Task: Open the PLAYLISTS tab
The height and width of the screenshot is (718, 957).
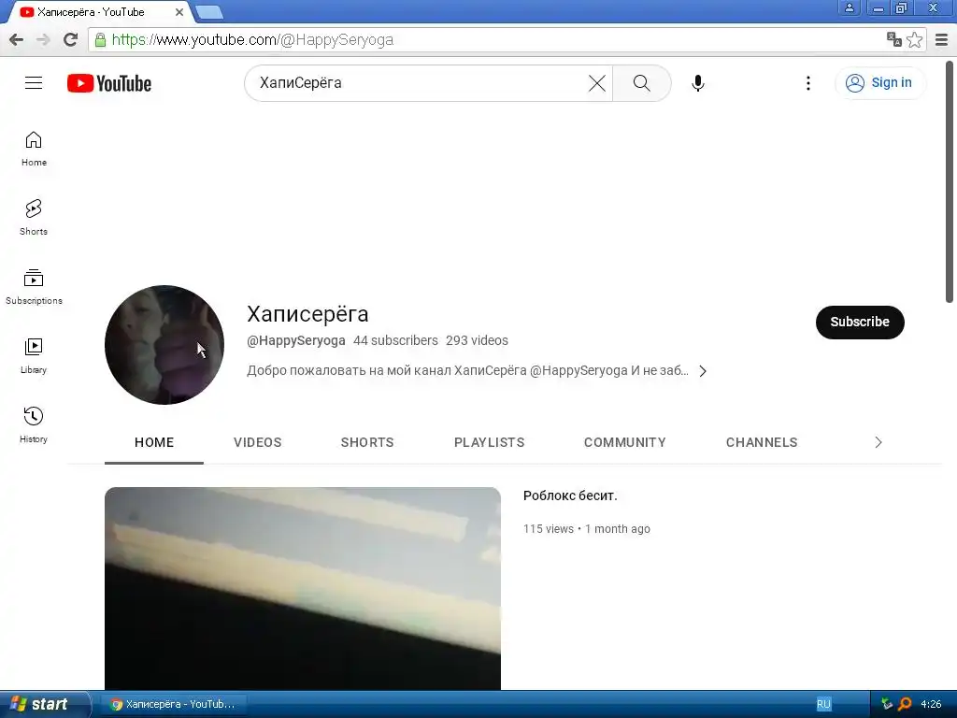Action: [490, 442]
